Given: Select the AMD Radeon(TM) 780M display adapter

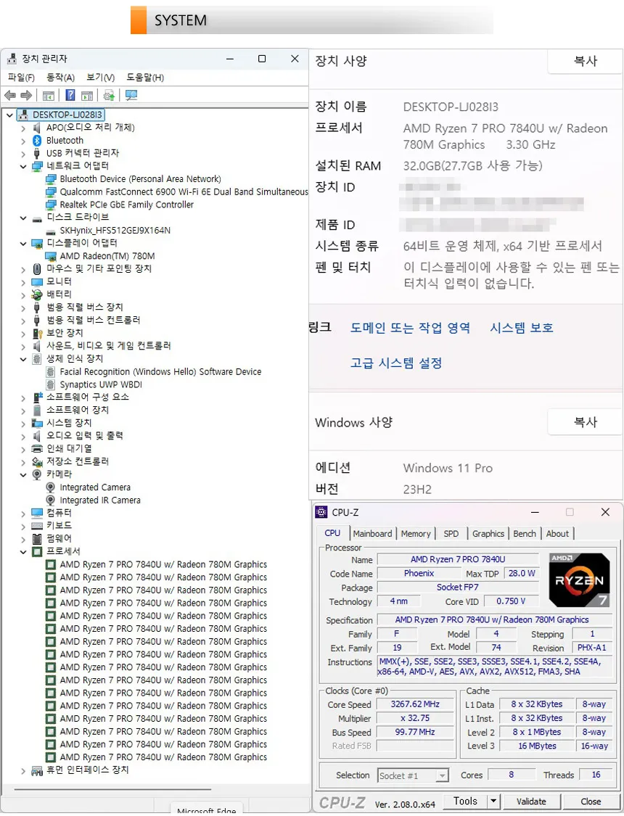Looking at the screenshot, I should 107,256.
